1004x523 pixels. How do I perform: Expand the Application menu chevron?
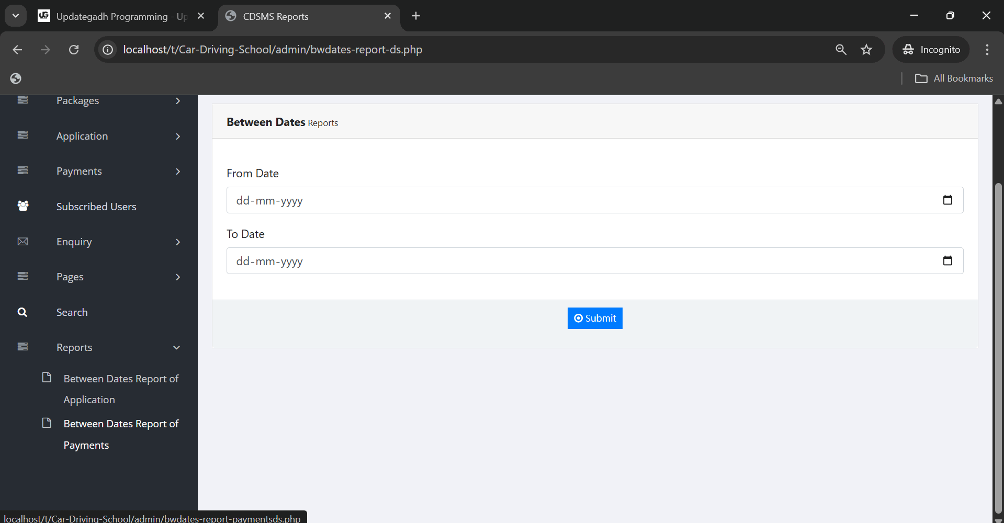[x=178, y=137]
